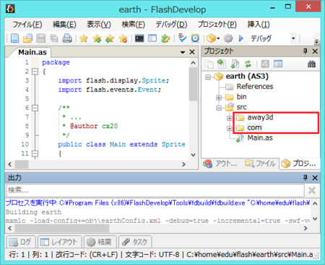Select the Main.as editor tab
The image size is (325, 265).
coord(32,52)
